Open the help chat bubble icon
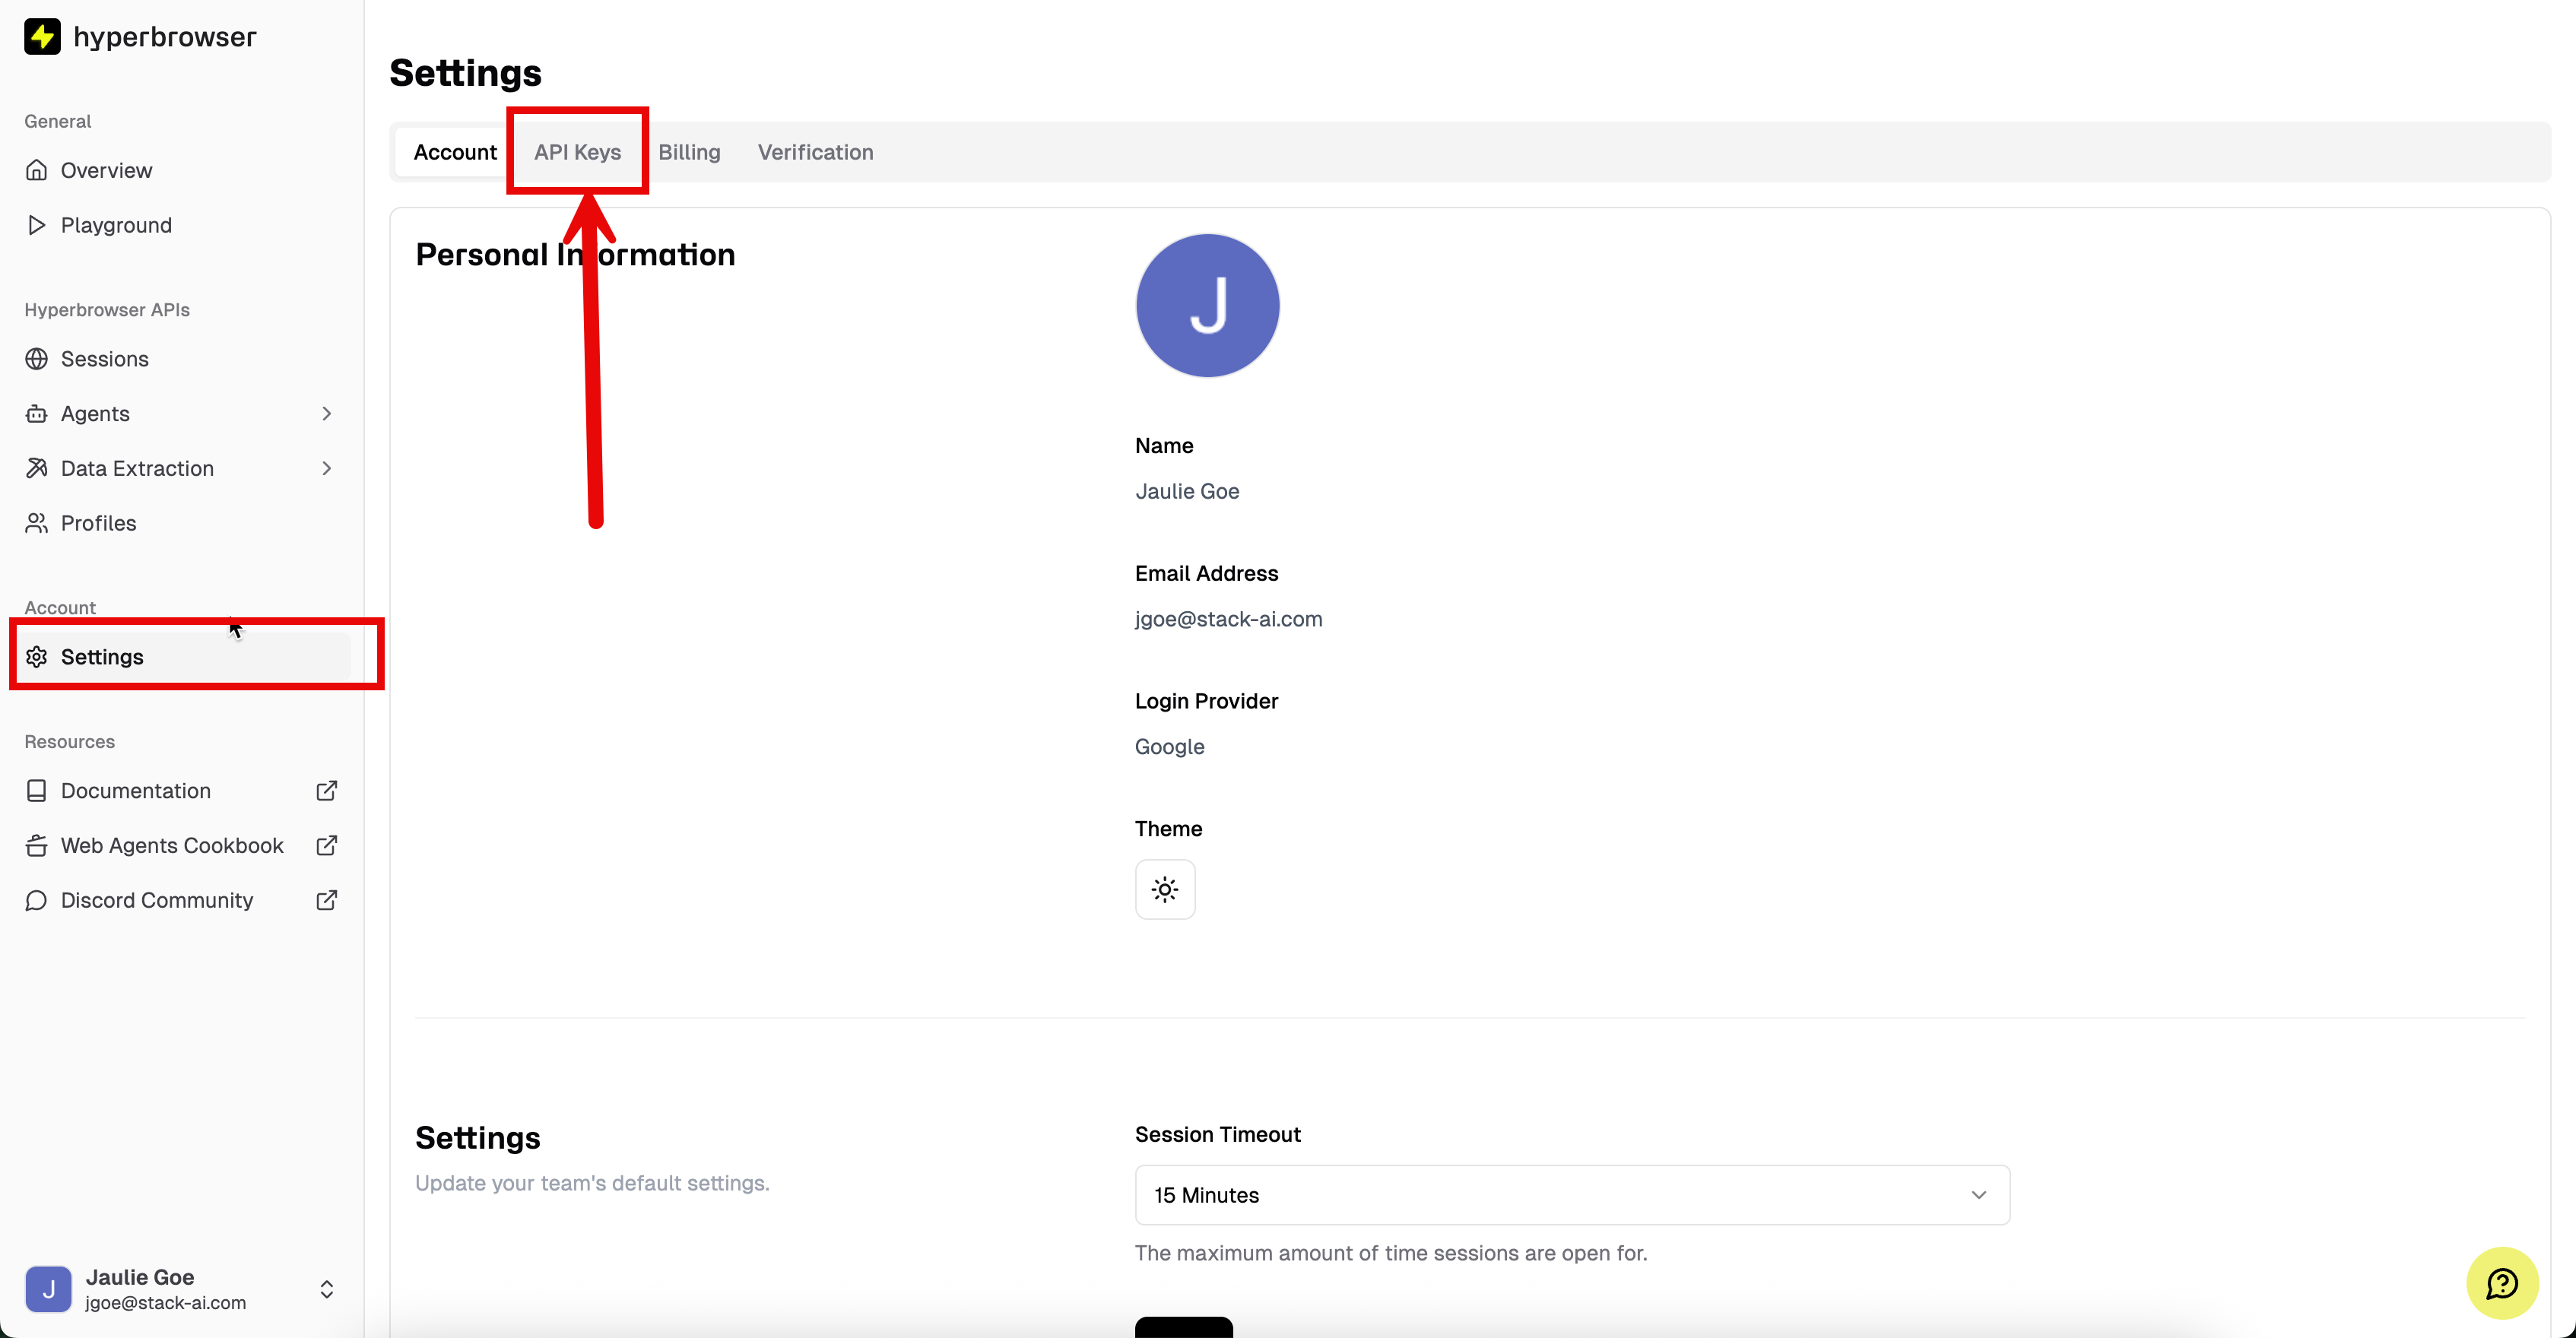 click(2501, 1283)
